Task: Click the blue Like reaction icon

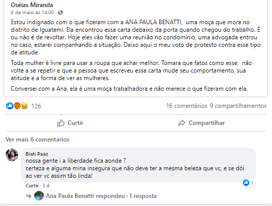Action: (10, 106)
